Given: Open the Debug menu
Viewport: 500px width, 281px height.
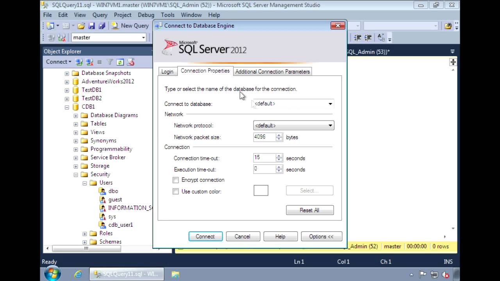Looking at the screenshot, I should (x=146, y=15).
